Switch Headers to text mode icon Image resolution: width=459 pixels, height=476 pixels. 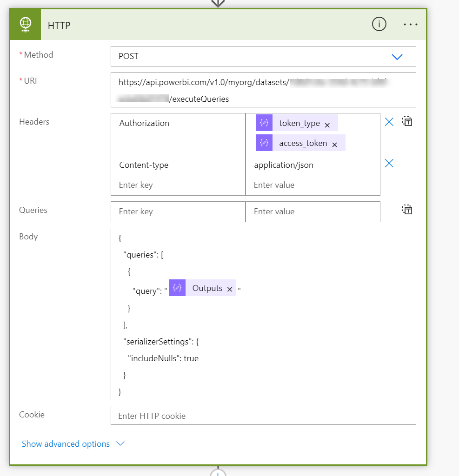click(407, 122)
